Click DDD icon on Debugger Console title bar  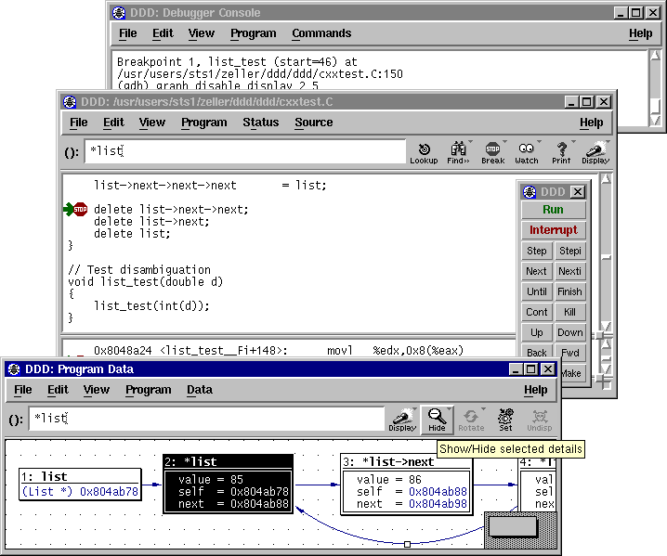pos(119,13)
